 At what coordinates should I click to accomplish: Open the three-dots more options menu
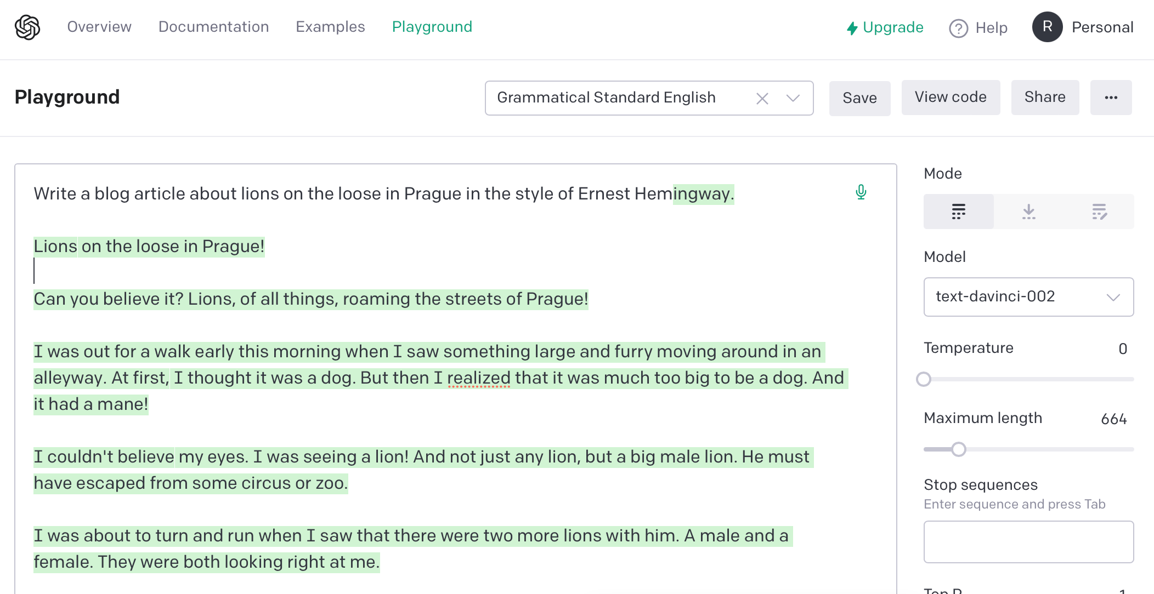[1111, 98]
